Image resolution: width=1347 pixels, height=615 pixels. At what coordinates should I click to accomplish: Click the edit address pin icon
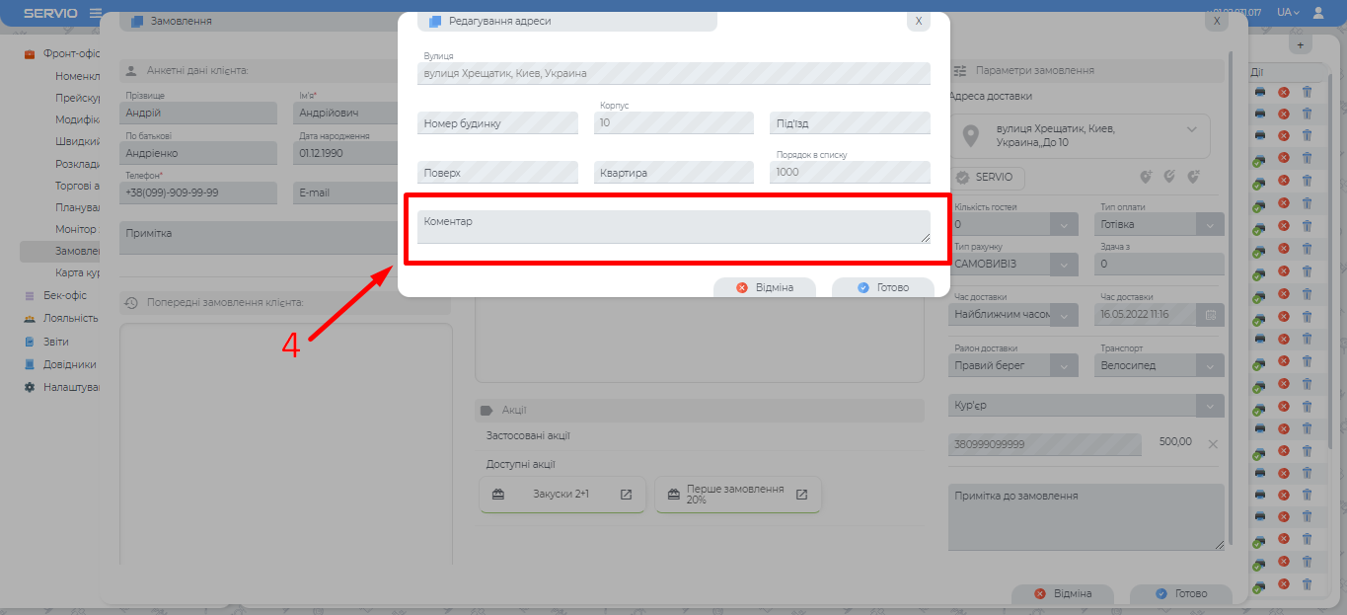(x=1169, y=177)
